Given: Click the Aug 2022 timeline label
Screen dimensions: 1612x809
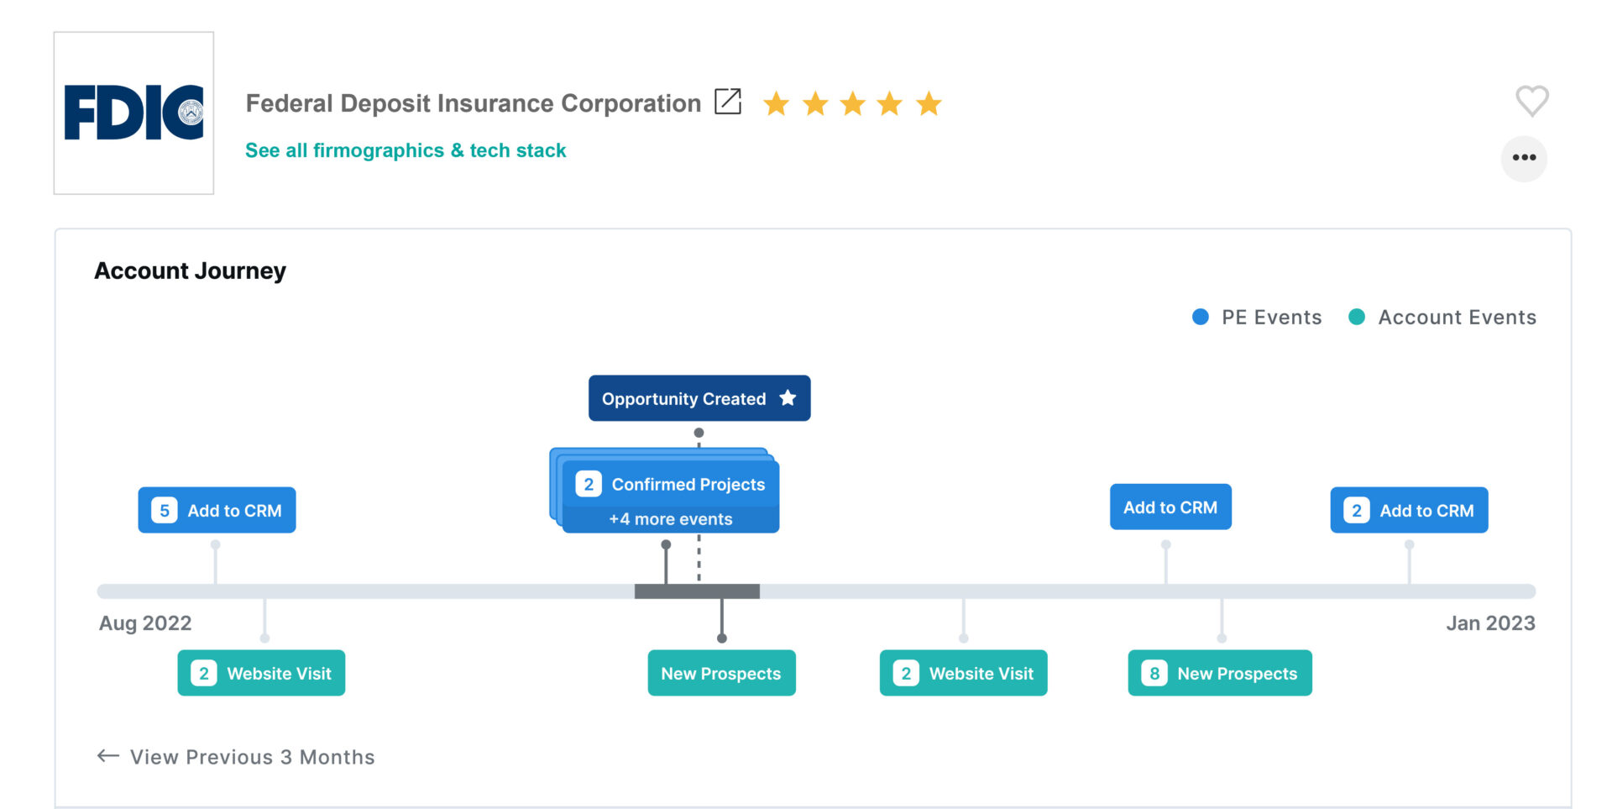Looking at the screenshot, I should click(145, 623).
